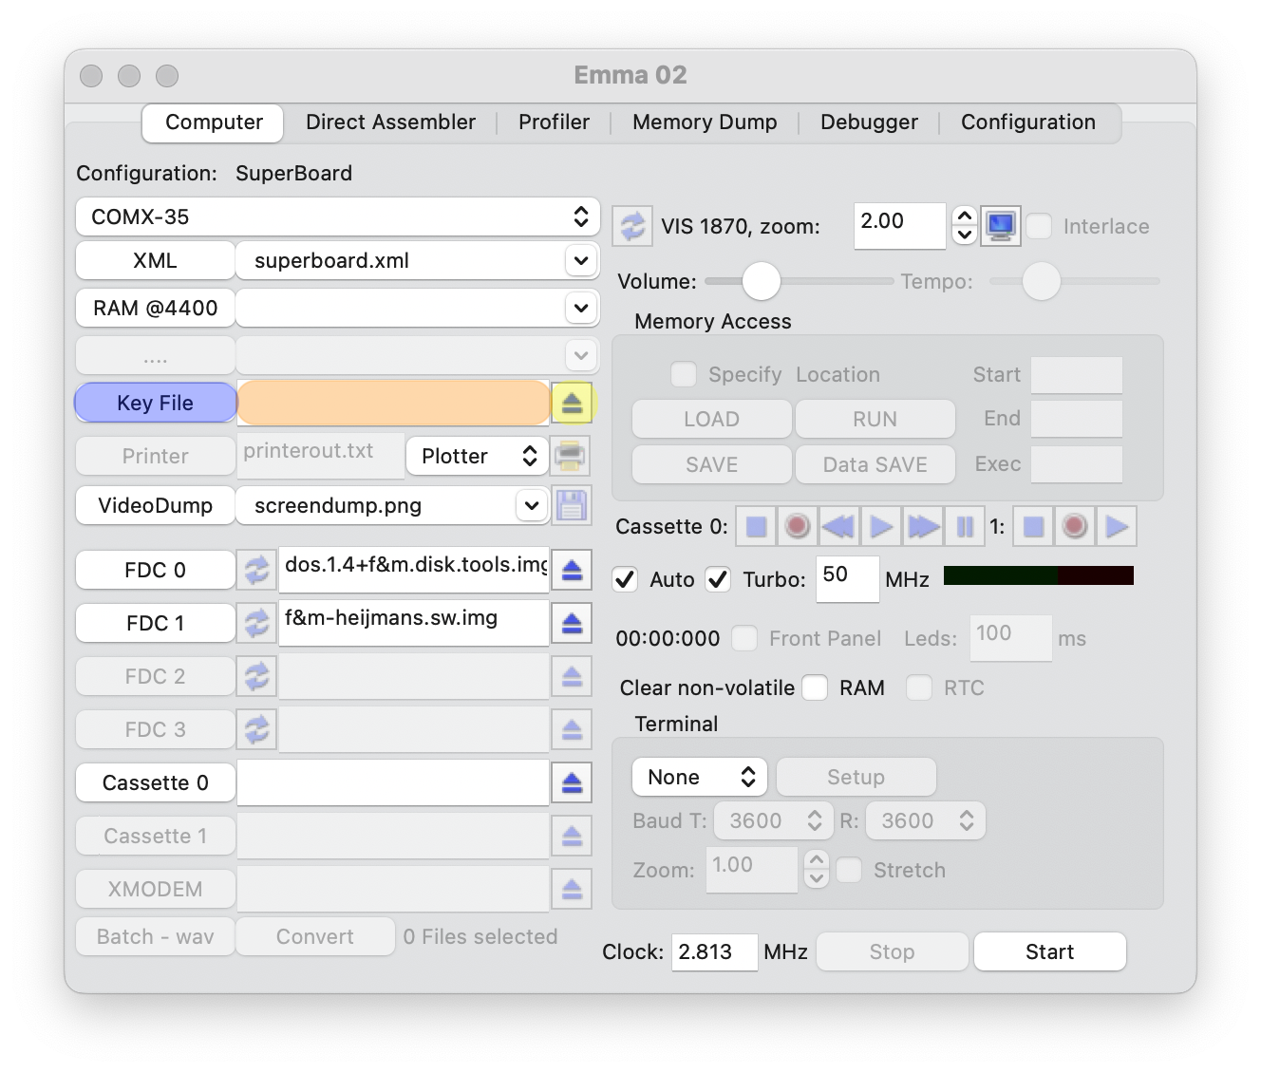Click the Key File eject icon
Screen dimensions: 1261x1073
pyautogui.click(x=572, y=403)
